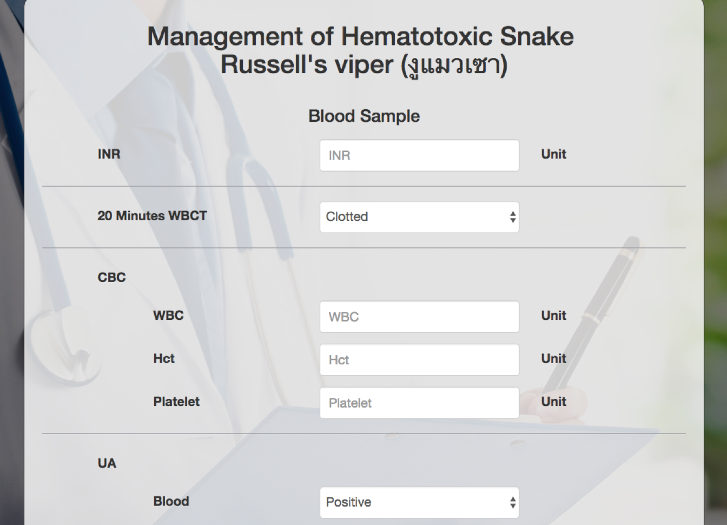Click the 20 Minutes WBCT label
The image size is (727, 525).
(152, 216)
